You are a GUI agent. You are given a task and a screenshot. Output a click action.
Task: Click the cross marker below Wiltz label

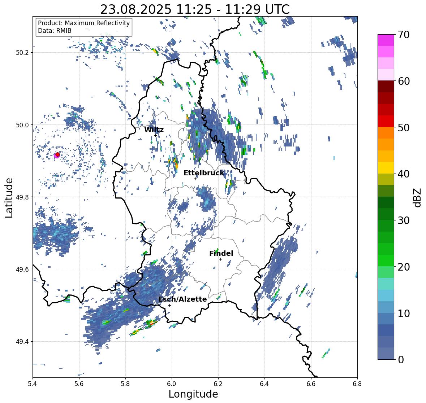[x=156, y=135]
